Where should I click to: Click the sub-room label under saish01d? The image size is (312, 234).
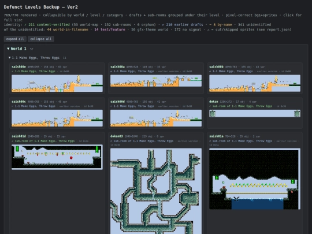pyautogui.click(x=43, y=141)
